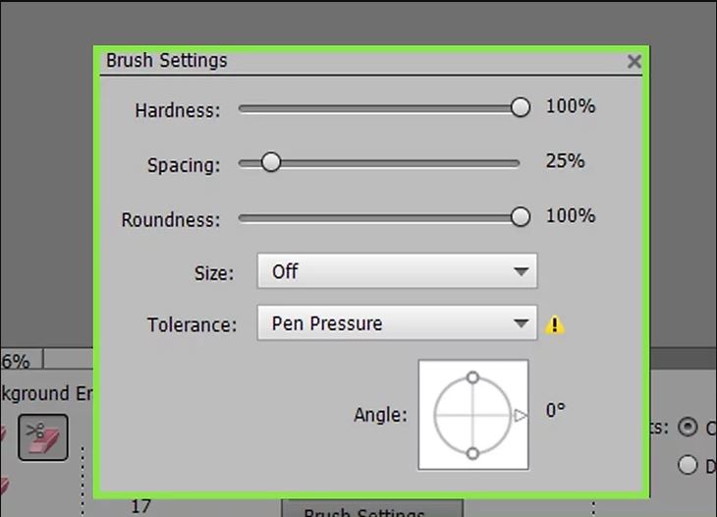717x517 pixels.
Task: Select the upper selected radio button on right
Action: click(x=688, y=427)
